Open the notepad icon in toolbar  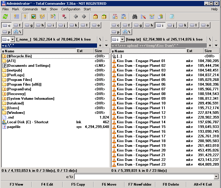point(172,16)
